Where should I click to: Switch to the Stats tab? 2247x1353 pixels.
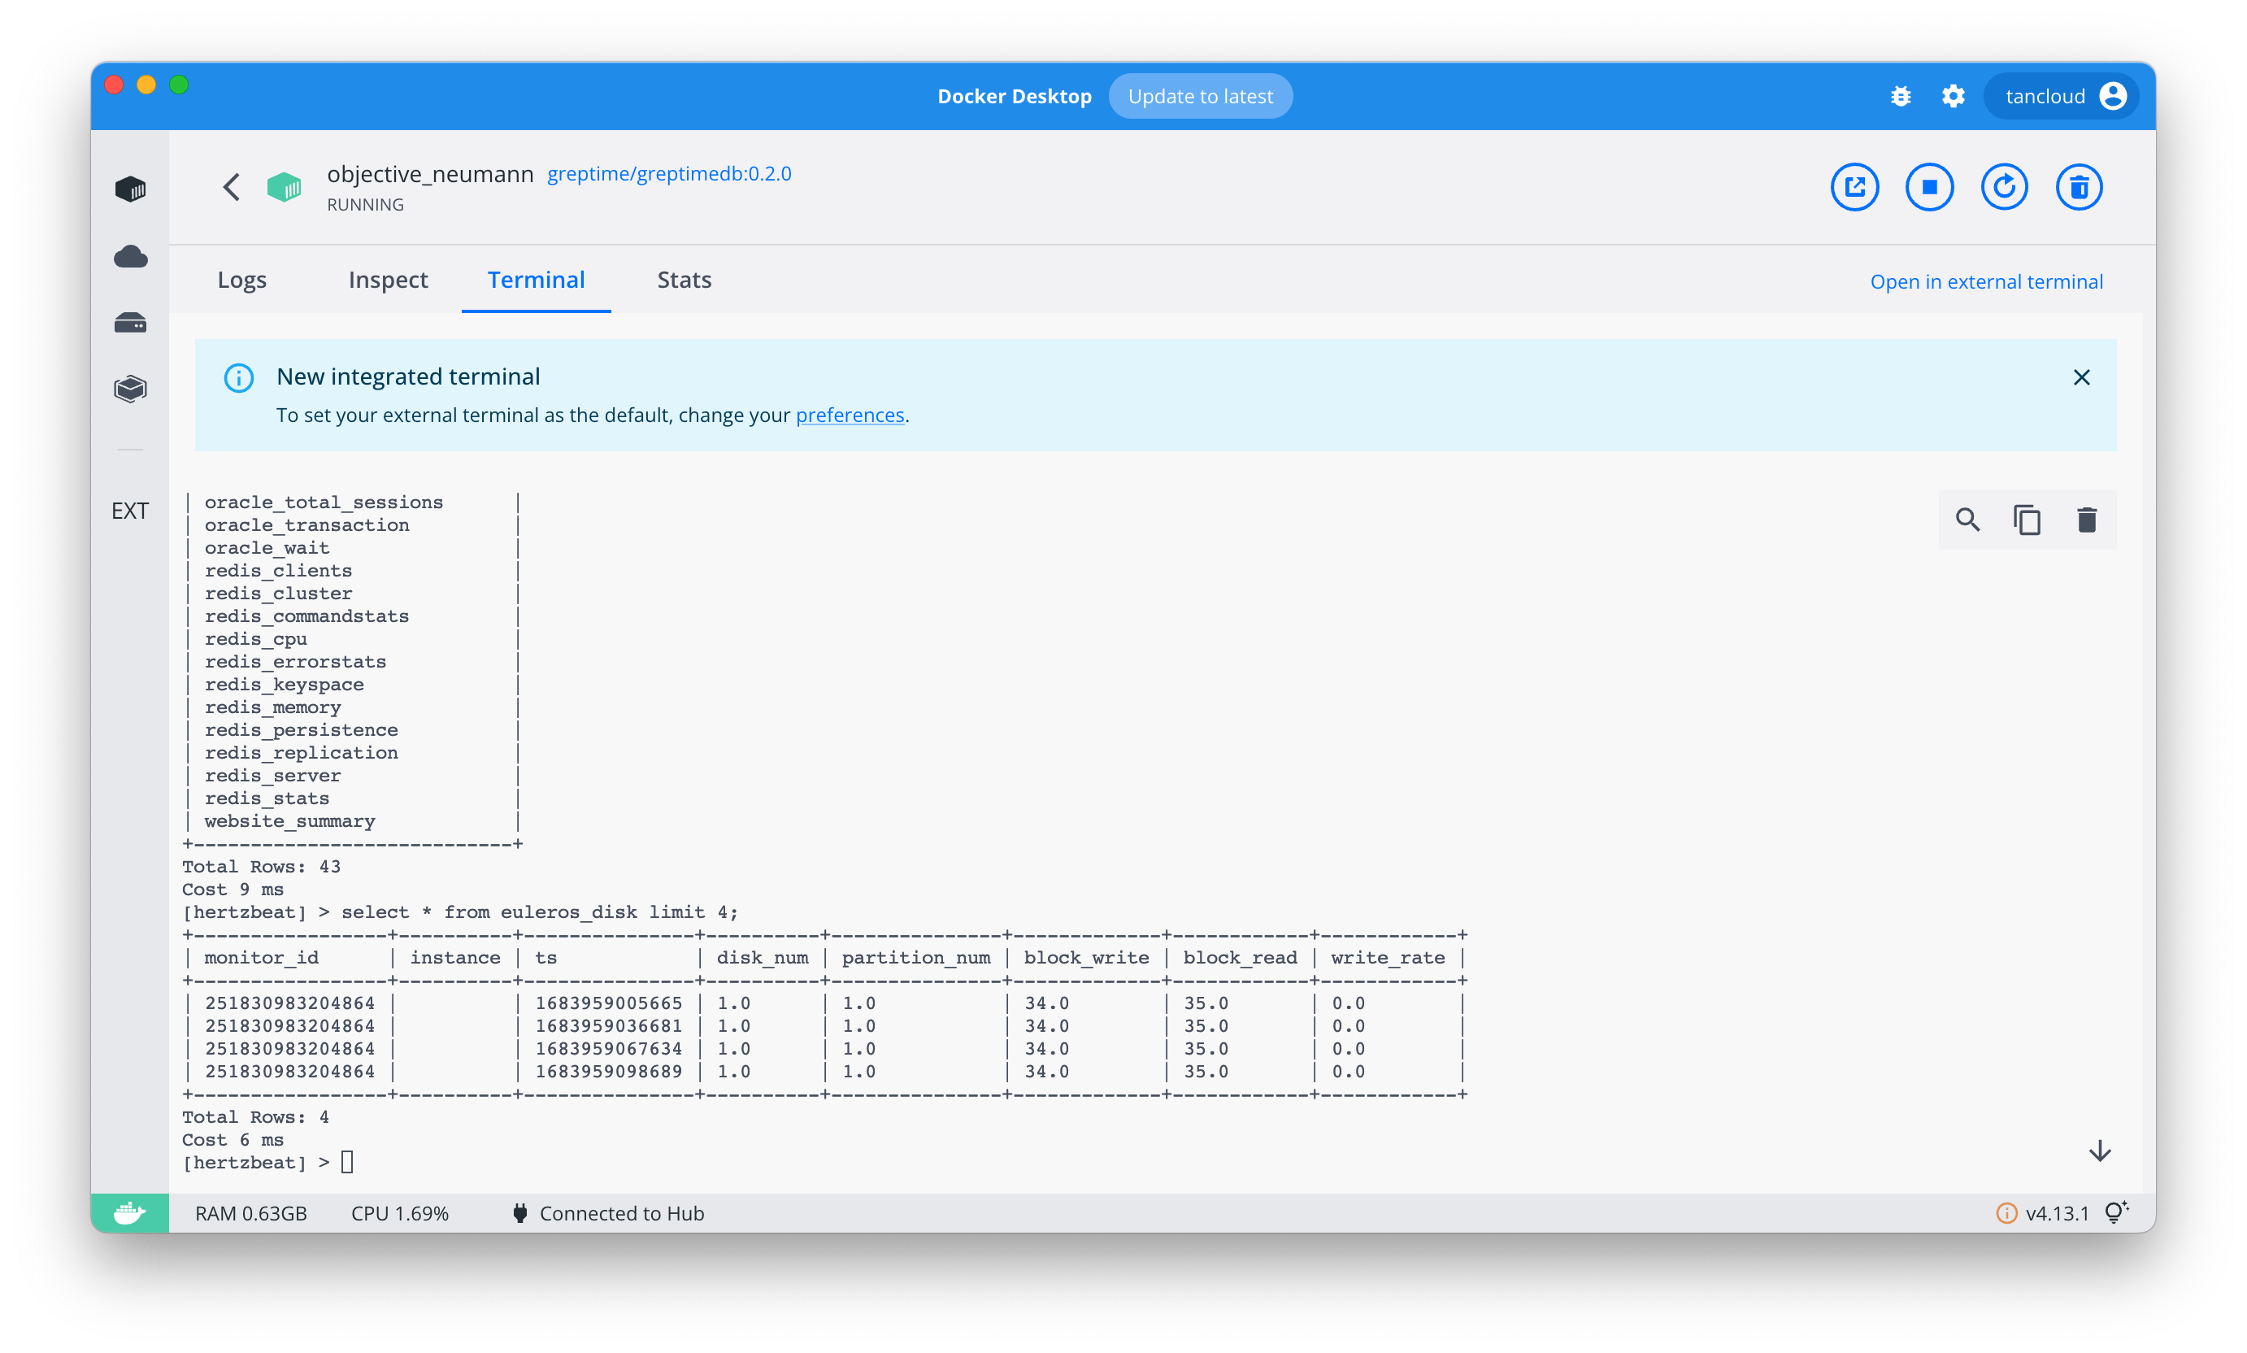pyautogui.click(x=684, y=280)
